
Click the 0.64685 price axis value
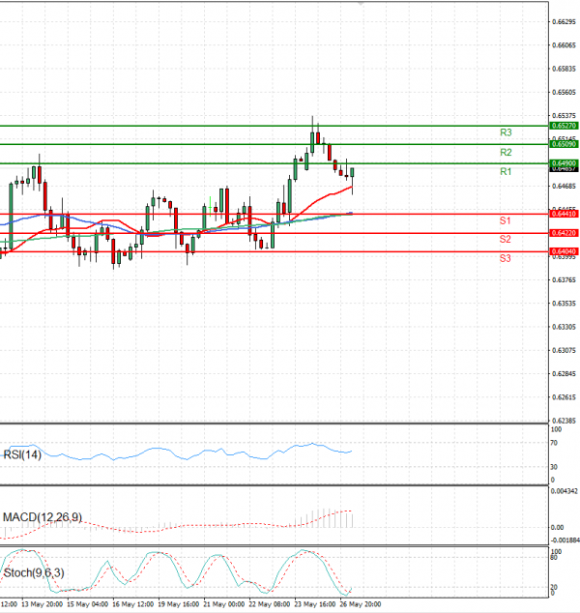pyautogui.click(x=564, y=186)
